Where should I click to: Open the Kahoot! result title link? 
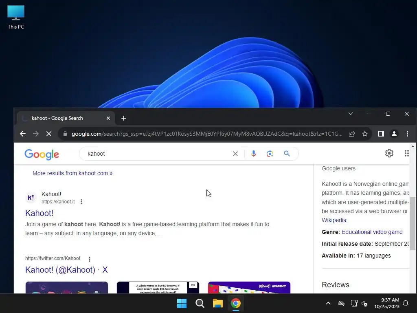39,213
